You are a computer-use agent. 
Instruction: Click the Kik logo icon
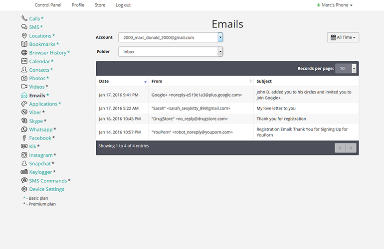pyautogui.click(x=24, y=146)
